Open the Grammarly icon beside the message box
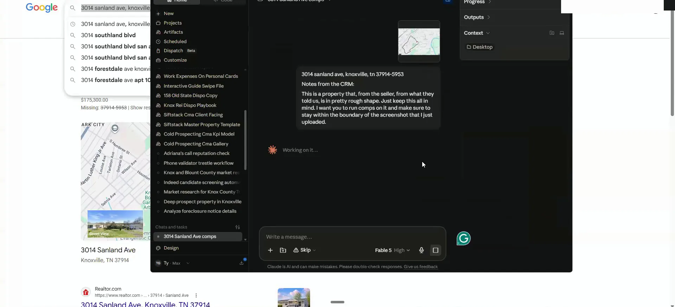675x307 pixels. (x=463, y=239)
